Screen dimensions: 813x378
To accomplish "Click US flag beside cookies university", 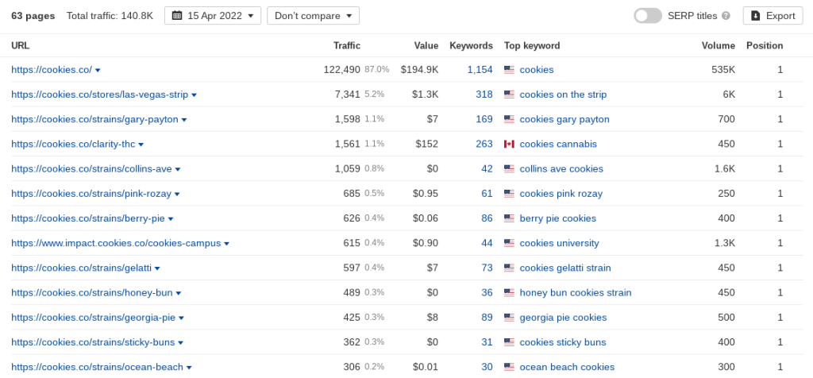I will coord(509,243).
